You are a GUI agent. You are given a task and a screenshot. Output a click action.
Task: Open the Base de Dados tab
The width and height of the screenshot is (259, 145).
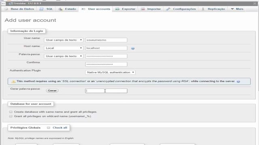point(19,9)
